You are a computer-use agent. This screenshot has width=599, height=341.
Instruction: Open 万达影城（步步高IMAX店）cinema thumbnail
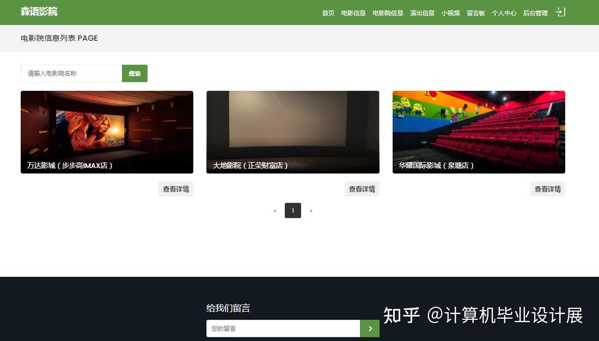[x=107, y=132]
